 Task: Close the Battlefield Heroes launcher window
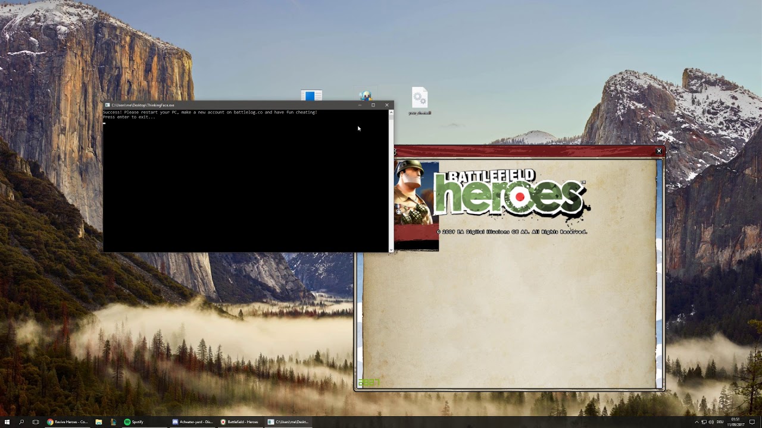(659, 151)
